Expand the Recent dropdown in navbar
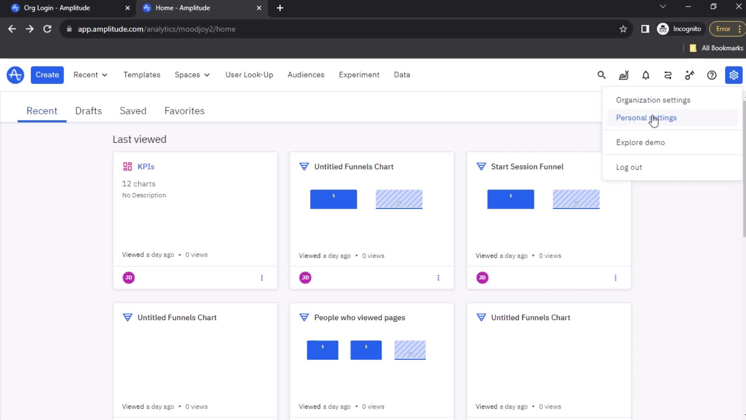 tap(90, 75)
